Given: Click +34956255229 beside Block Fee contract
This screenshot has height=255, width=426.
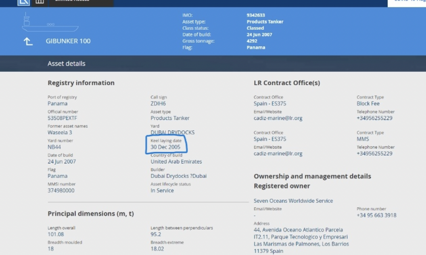Looking at the screenshot, I should tap(374, 118).
